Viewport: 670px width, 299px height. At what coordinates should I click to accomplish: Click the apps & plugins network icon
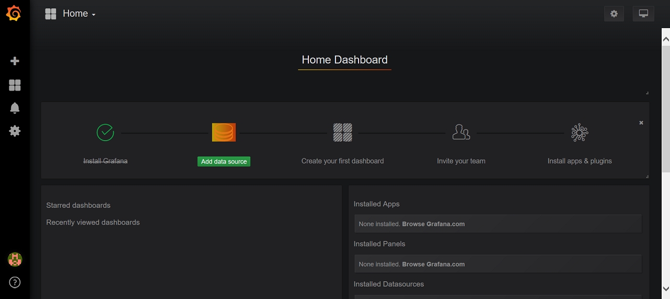[580, 132]
